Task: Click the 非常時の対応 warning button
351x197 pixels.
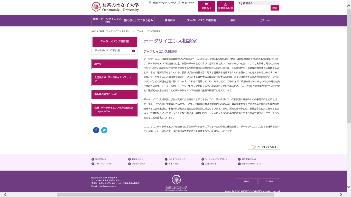Action: click(225, 6)
